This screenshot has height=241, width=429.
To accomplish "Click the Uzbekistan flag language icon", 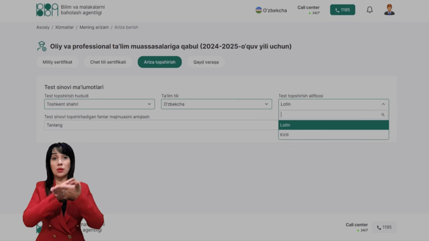I will pyautogui.click(x=258, y=10).
